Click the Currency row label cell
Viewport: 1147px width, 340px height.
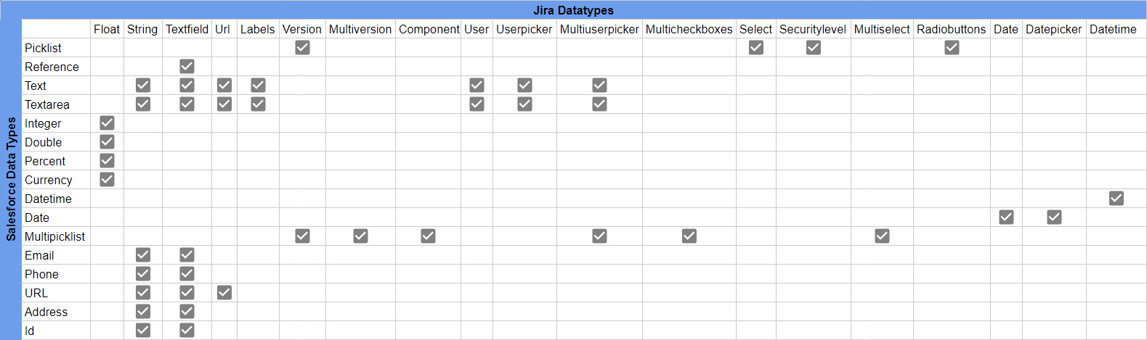[x=56, y=180]
